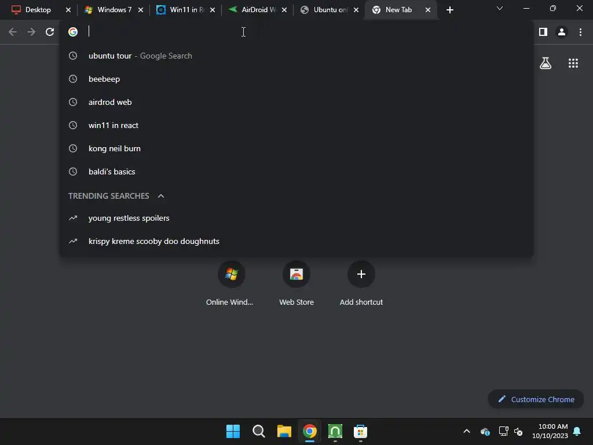Open the clock showing 10:00 AM

[x=550, y=431]
